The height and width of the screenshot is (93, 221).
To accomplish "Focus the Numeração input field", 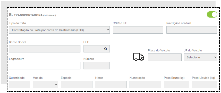I will (x=145, y=84).
